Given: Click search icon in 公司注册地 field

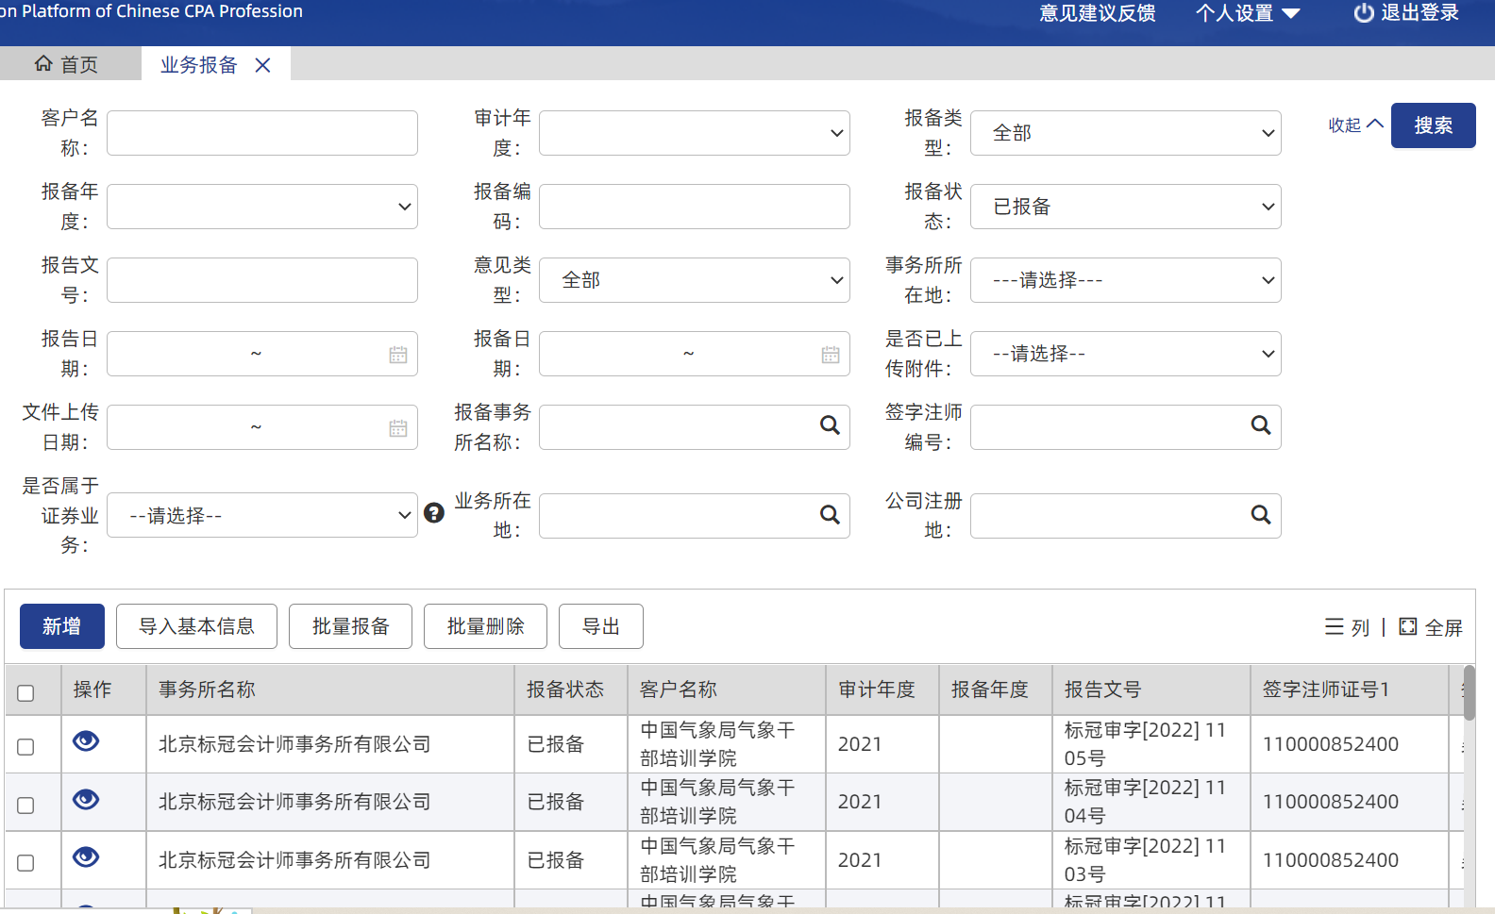Looking at the screenshot, I should pyautogui.click(x=1260, y=515).
